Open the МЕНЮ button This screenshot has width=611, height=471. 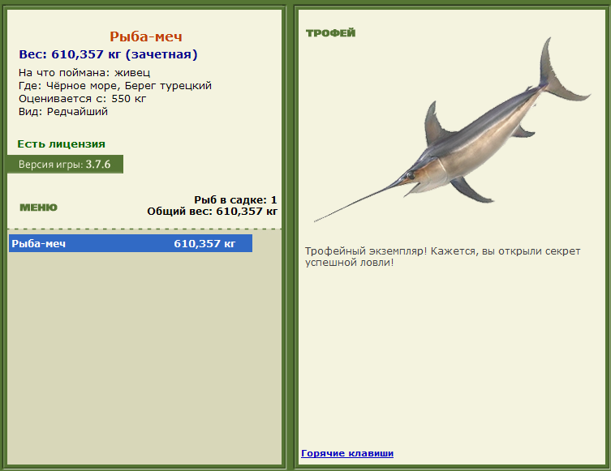pos(39,208)
